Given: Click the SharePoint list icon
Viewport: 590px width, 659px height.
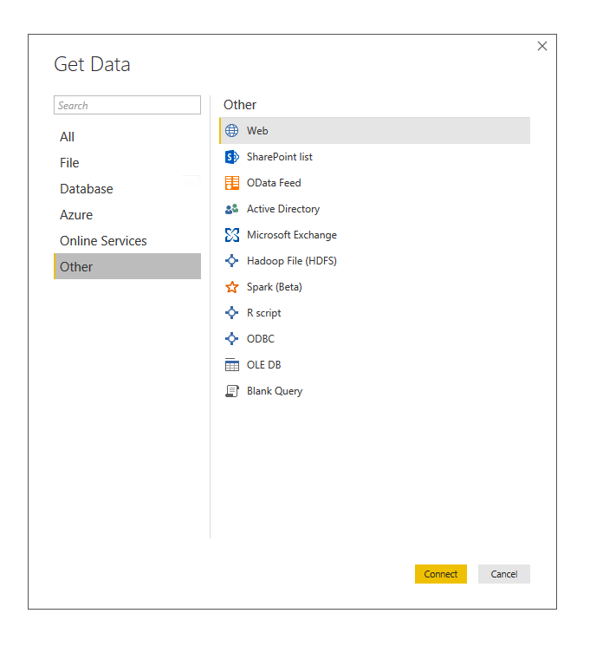Looking at the screenshot, I should [x=232, y=157].
